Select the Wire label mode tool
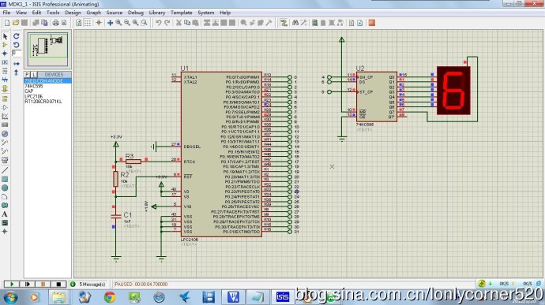Viewport: 545px width, 305px height. (x=5, y=62)
